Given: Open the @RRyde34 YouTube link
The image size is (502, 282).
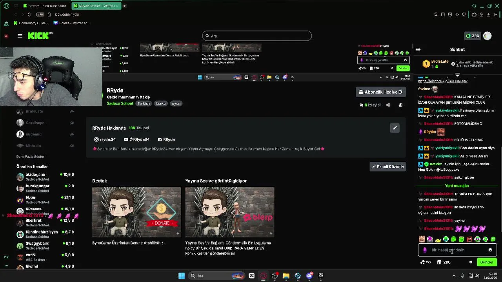Looking at the screenshot, I should tap(136, 139).
